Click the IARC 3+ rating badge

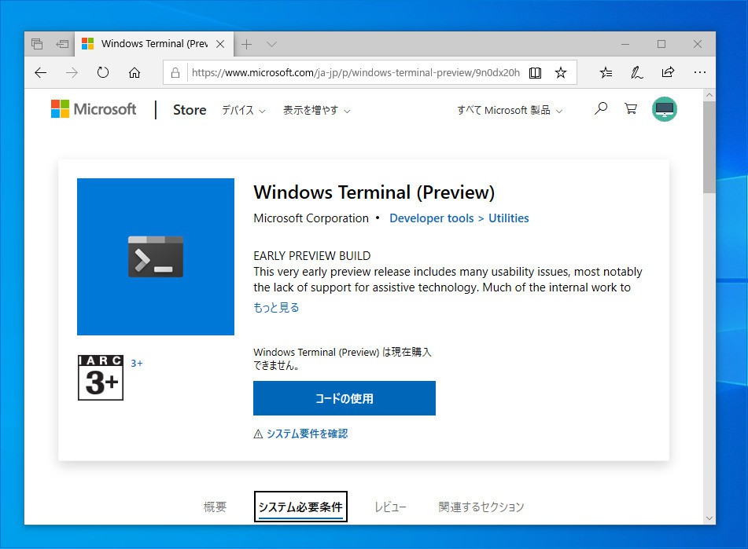(x=101, y=378)
